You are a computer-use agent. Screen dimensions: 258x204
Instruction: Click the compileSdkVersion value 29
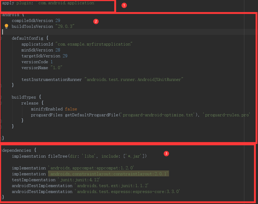click(x=58, y=21)
